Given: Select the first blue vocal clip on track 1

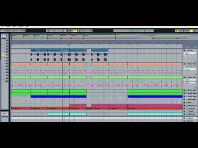Looking at the screenshot, I should 39,51.
